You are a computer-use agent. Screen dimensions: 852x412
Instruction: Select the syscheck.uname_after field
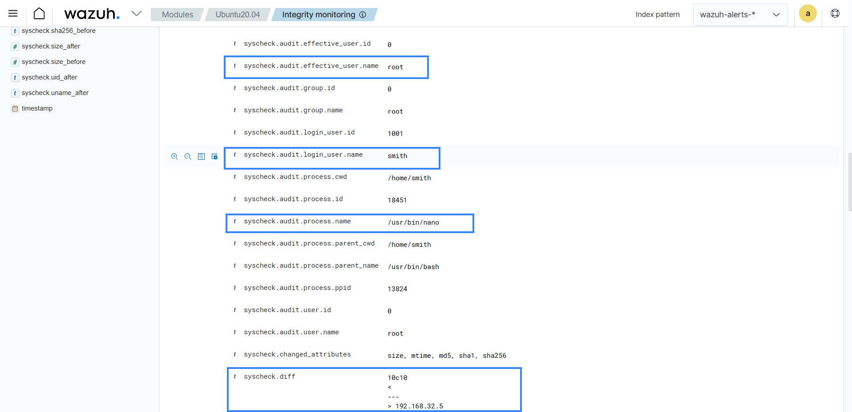(x=55, y=93)
